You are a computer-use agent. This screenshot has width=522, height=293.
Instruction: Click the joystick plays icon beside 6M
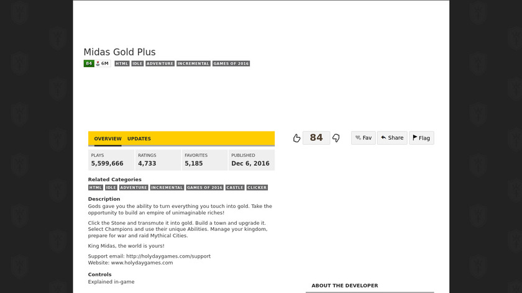tap(98, 63)
